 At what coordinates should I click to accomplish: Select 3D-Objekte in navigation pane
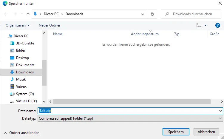pyautogui.click(x=25, y=43)
